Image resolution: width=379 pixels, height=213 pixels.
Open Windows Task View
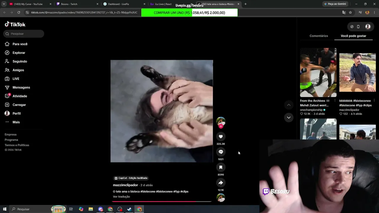click(x=71, y=209)
